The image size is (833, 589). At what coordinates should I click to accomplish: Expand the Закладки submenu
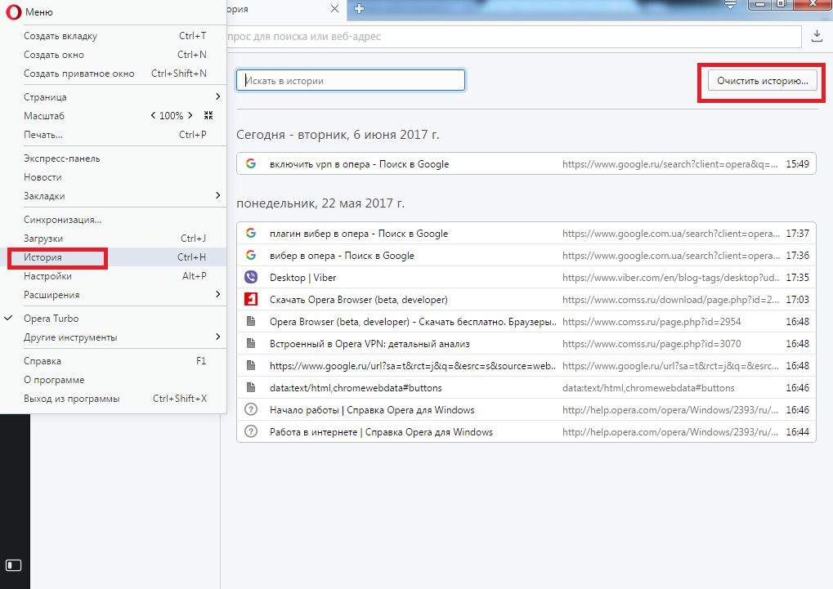pyautogui.click(x=217, y=195)
